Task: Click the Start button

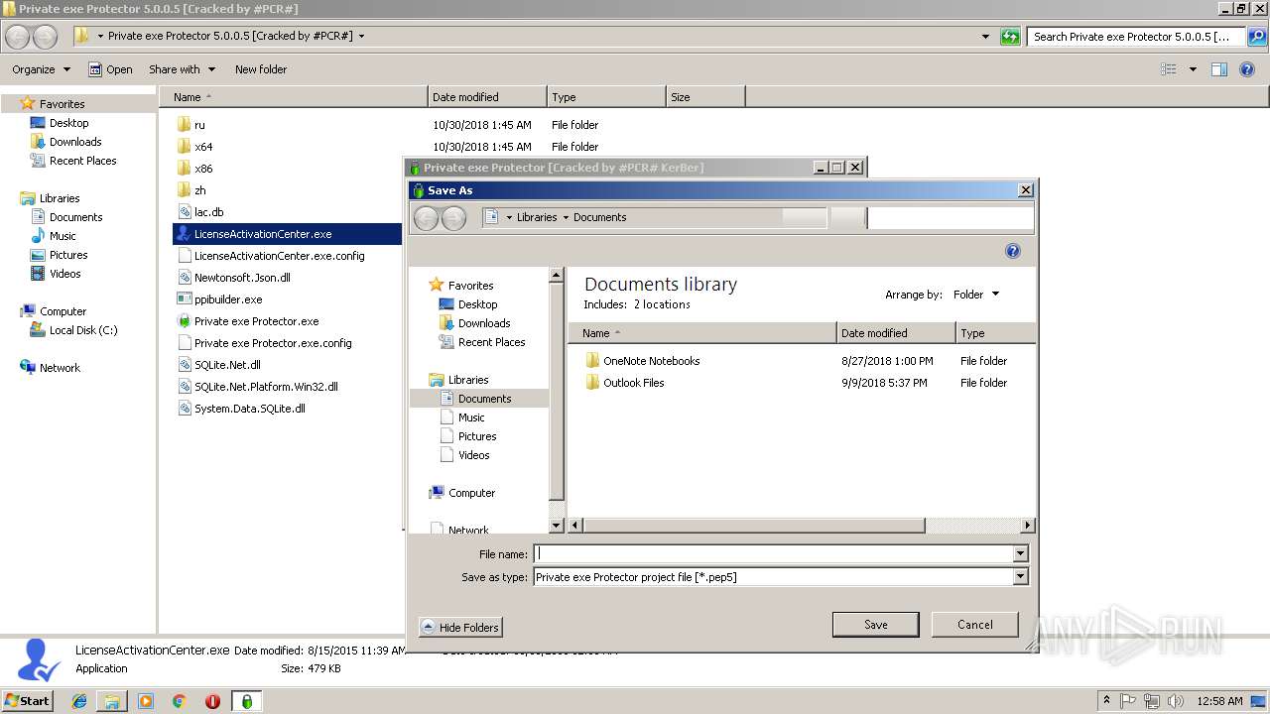Action: tap(28, 701)
